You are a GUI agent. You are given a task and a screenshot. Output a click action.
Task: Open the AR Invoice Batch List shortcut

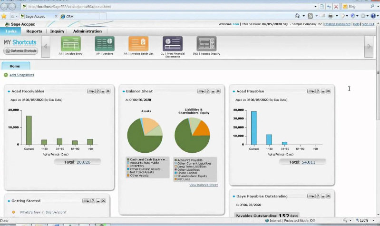tap(138, 44)
